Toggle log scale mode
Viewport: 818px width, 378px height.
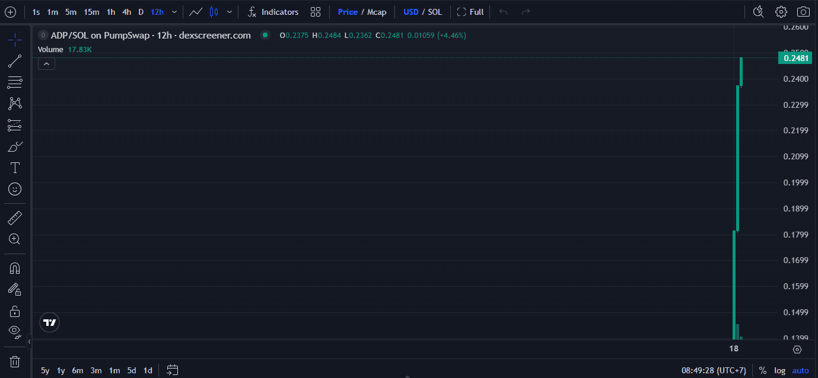tap(780, 370)
